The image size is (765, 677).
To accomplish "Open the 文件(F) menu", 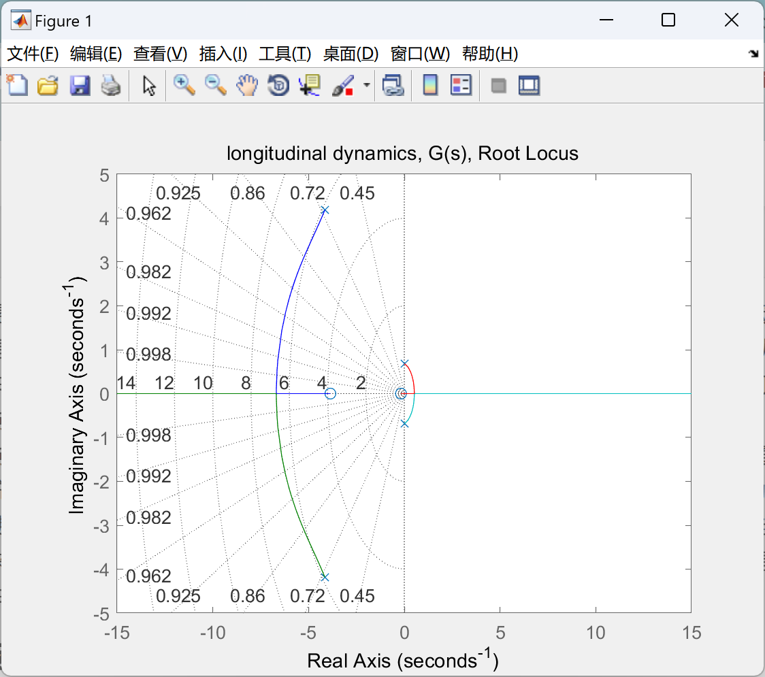I will click(33, 54).
